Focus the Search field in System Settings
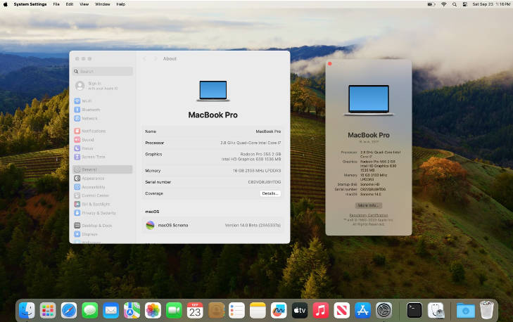Screen dimensions: 513x322 [x=103, y=71]
